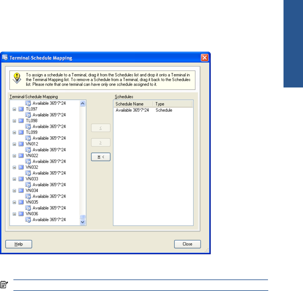
Task: Click the tree scrollbar thumb
Action: point(83,217)
